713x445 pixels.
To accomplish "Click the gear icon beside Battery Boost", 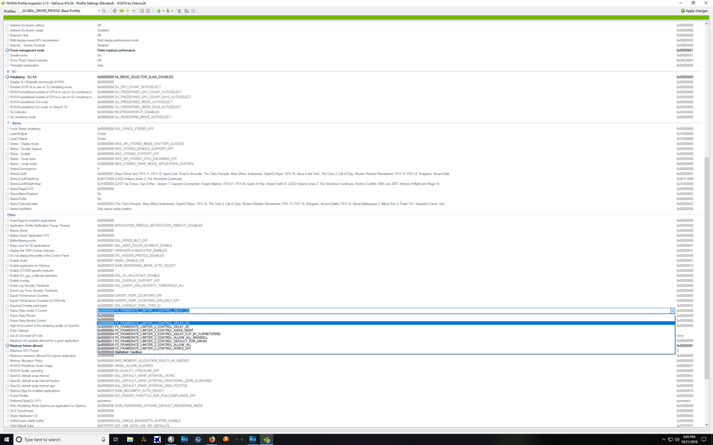I will click(x=7, y=231).
